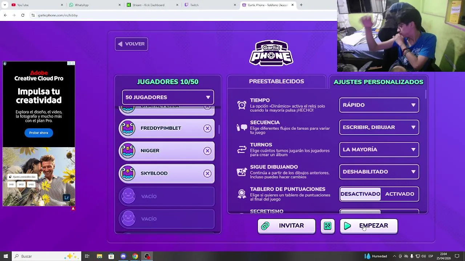Open the notification center
Image resolution: width=465 pixels, height=261 pixels.
pos(457,256)
